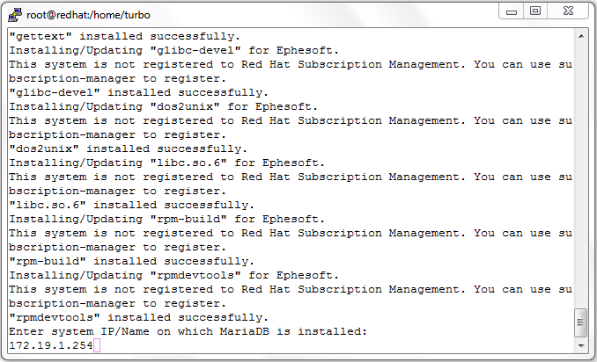Click the Installing/Updating "dos2unix" line
597x362 pixels.
click(x=163, y=106)
